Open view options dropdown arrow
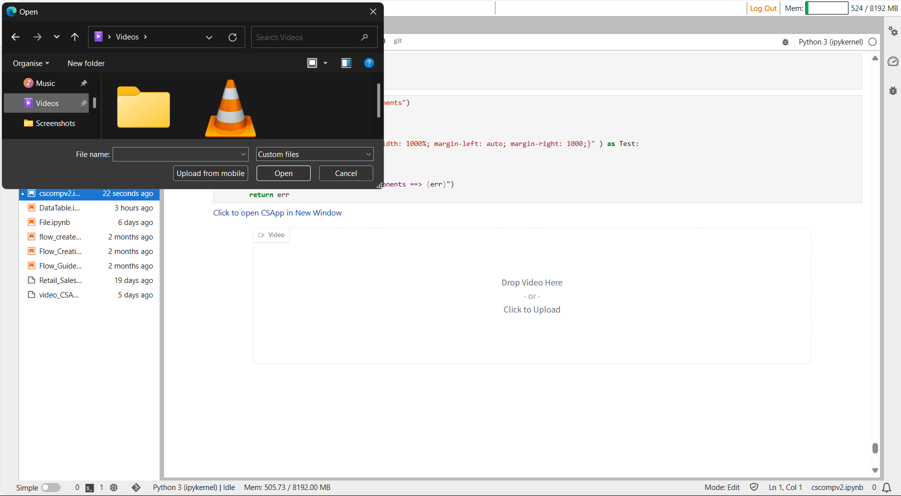Image resolution: width=901 pixels, height=496 pixels. tap(326, 63)
